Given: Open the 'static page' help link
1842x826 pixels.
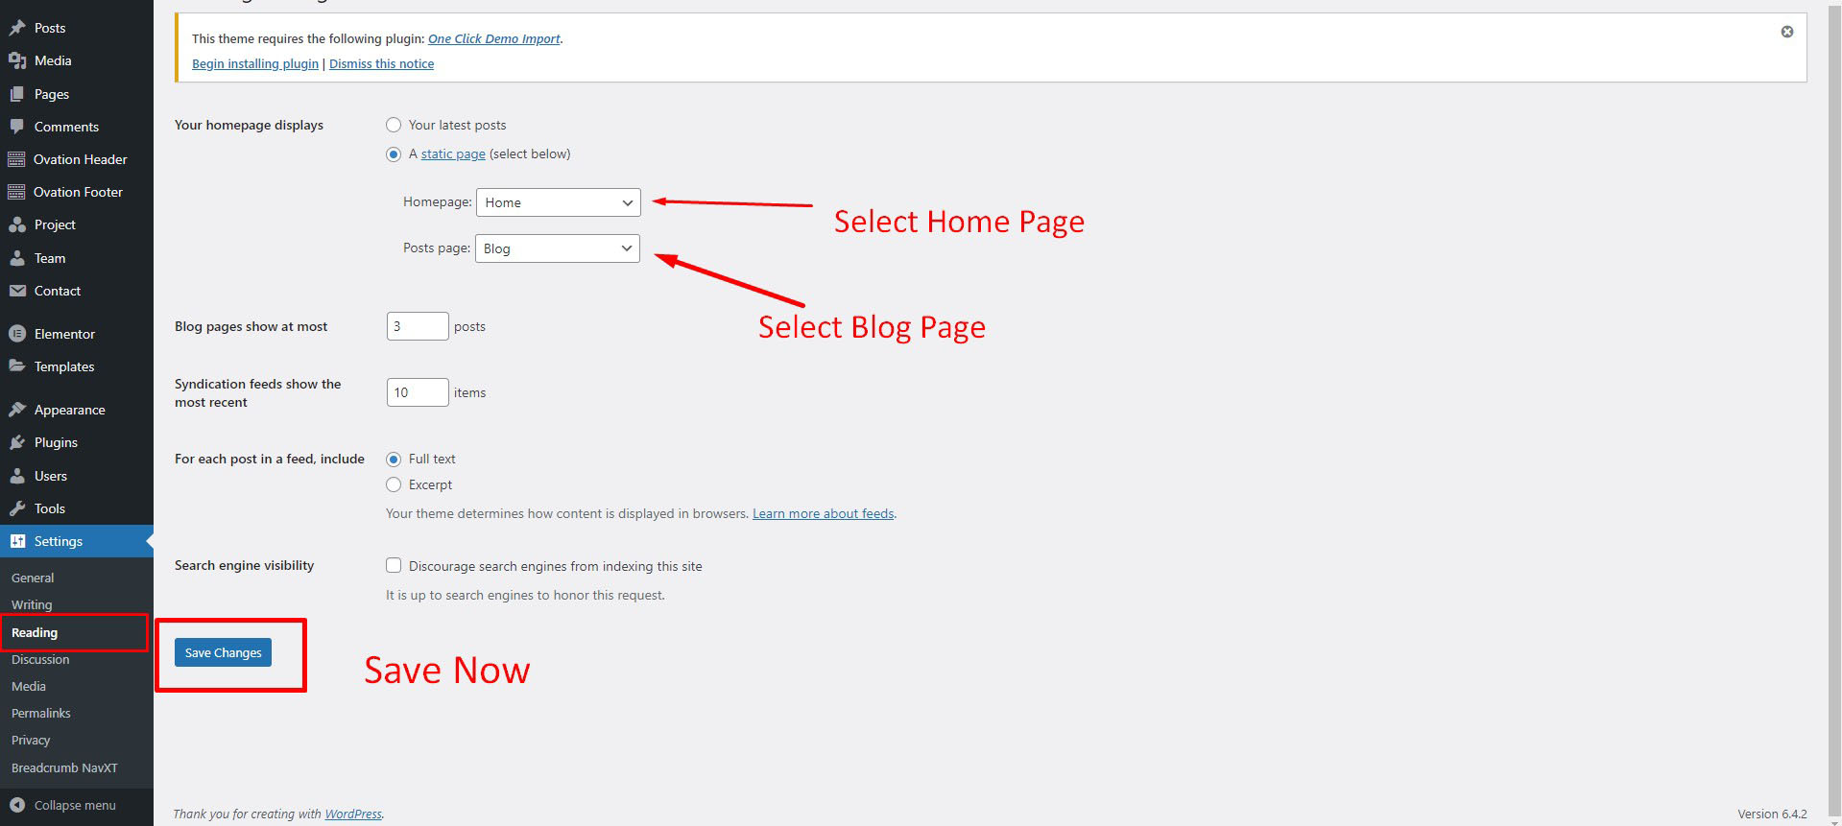Looking at the screenshot, I should (453, 153).
